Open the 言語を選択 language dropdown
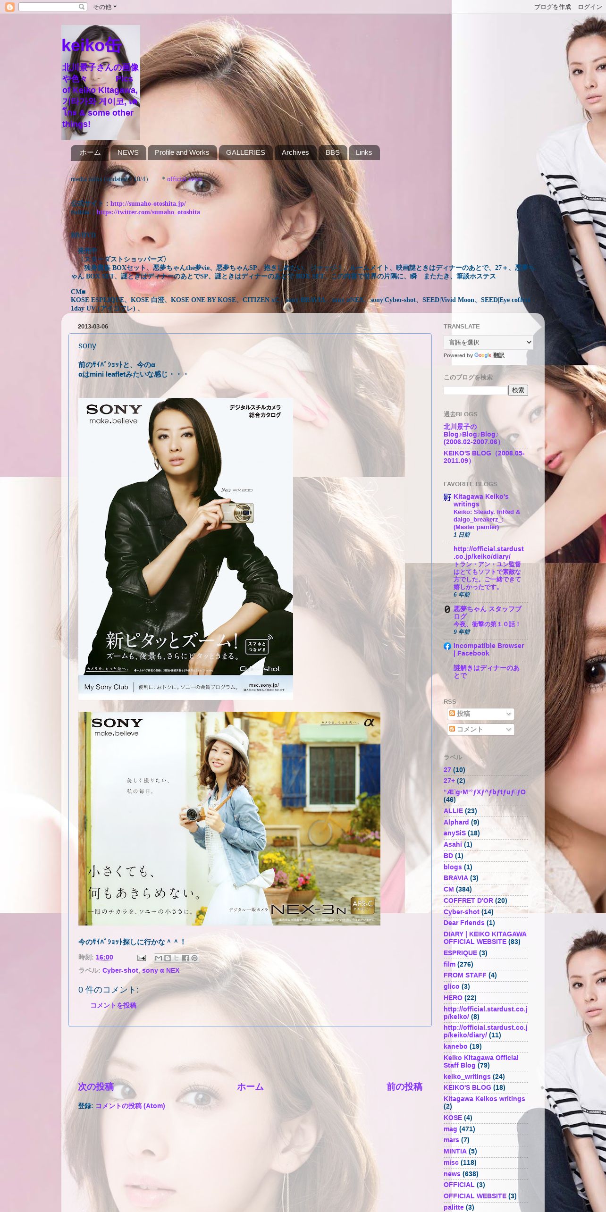 (488, 342)
